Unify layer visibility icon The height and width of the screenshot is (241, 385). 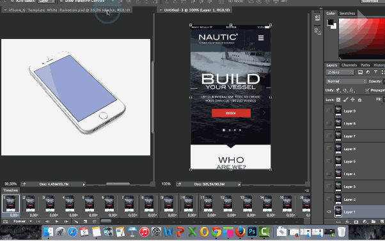(345, 90)
